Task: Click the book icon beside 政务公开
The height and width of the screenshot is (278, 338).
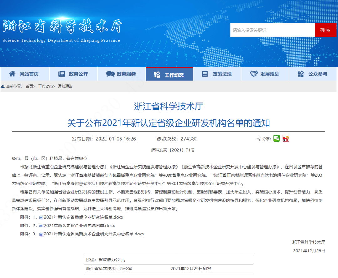Action: (x=61, y=73)
